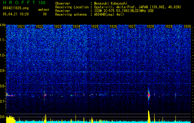Screen dimensions: 194x123
Task: Select the file name 0504211020.png
Action: click(x=16, y=8)
